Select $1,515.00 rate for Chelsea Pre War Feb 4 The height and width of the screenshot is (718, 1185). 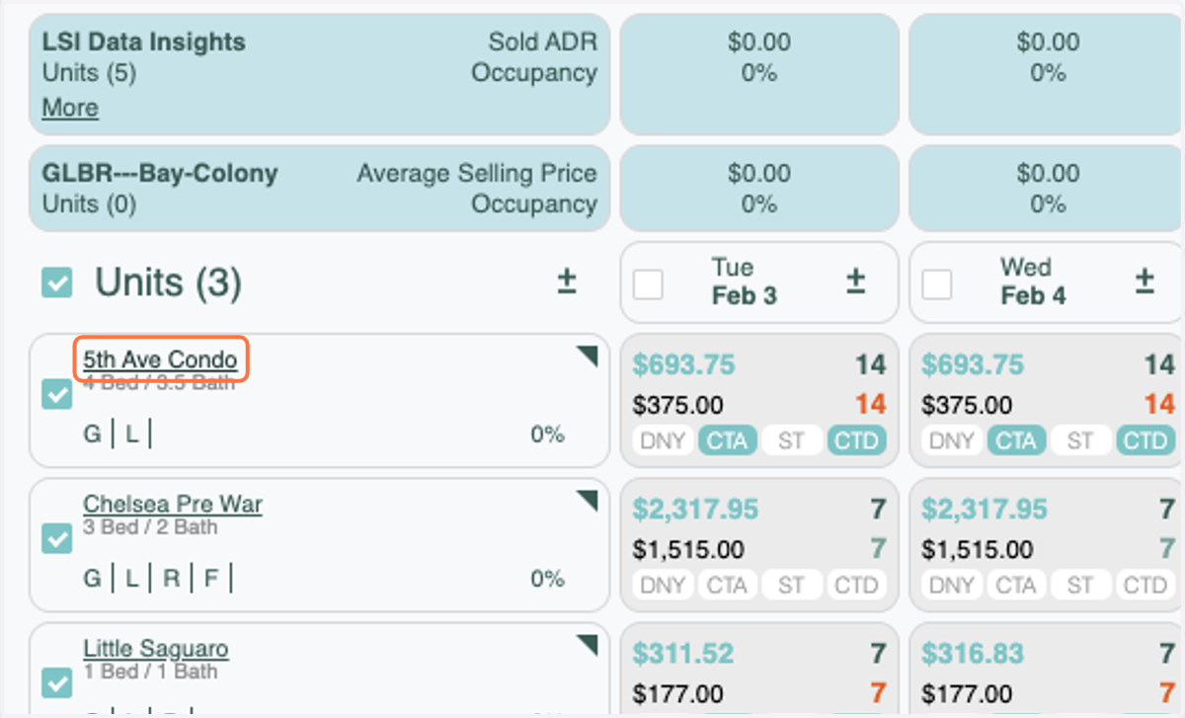pos(978,549)
